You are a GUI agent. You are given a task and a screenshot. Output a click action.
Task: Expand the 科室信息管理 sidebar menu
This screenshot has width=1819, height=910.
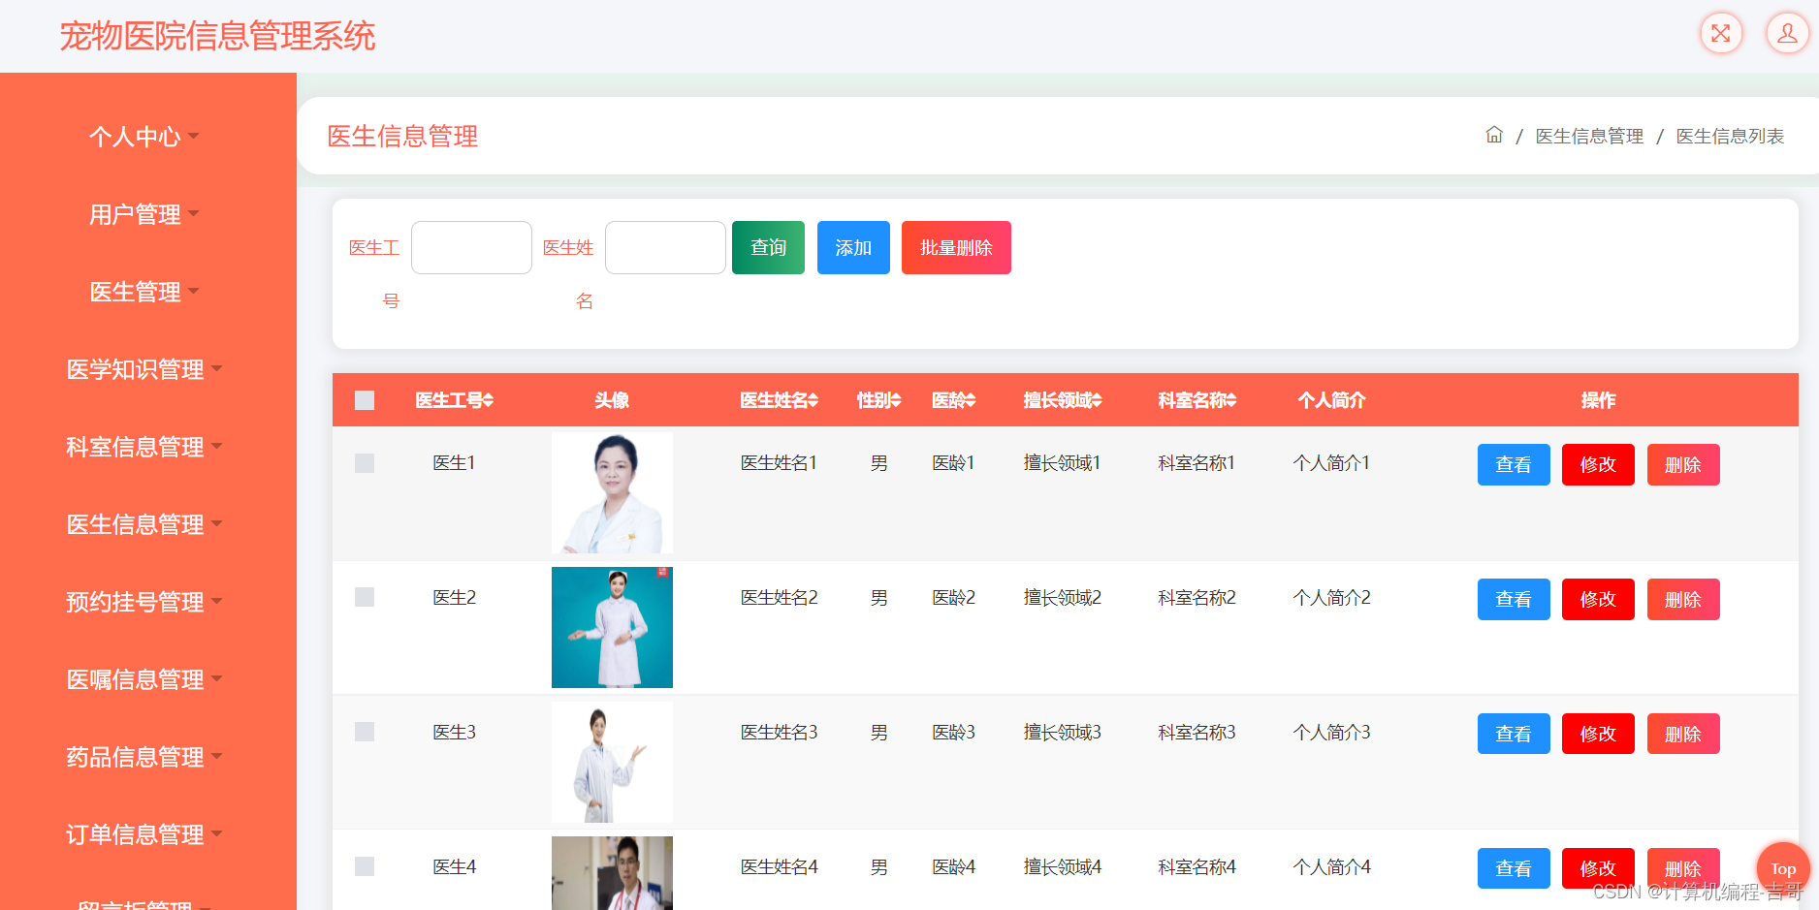[144, 446]
